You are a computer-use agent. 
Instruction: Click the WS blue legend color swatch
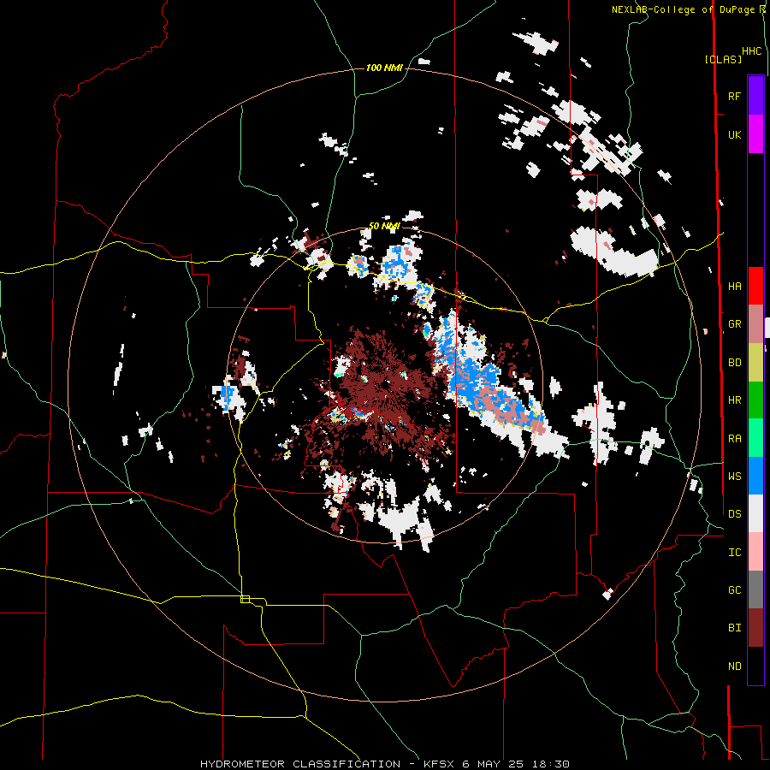pyautogui.click(x=755, y=476)
